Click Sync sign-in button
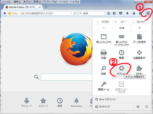The image size is (153, 114). 107,99
